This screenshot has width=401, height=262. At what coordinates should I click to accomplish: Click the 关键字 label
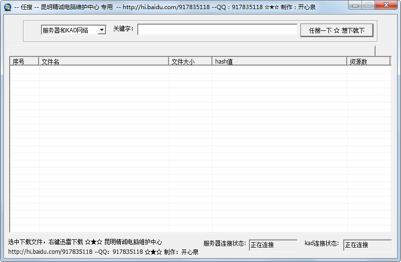point(123,29)
